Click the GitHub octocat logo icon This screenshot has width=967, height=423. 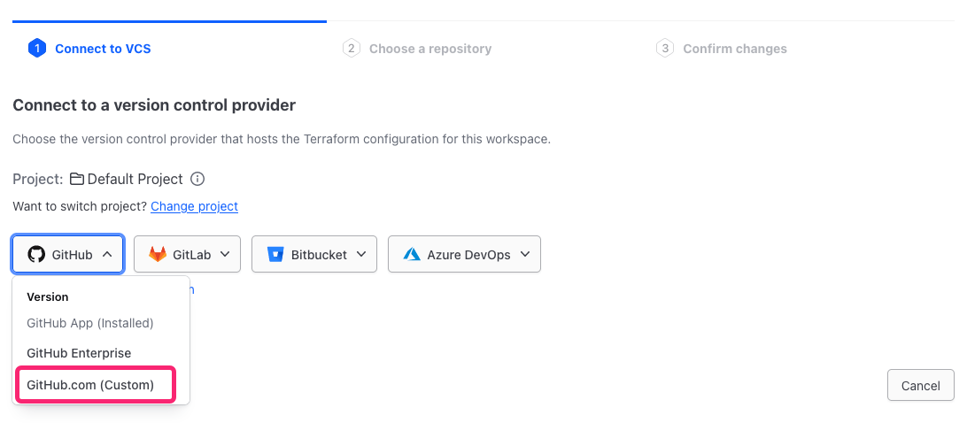click(x=36, y=255)
